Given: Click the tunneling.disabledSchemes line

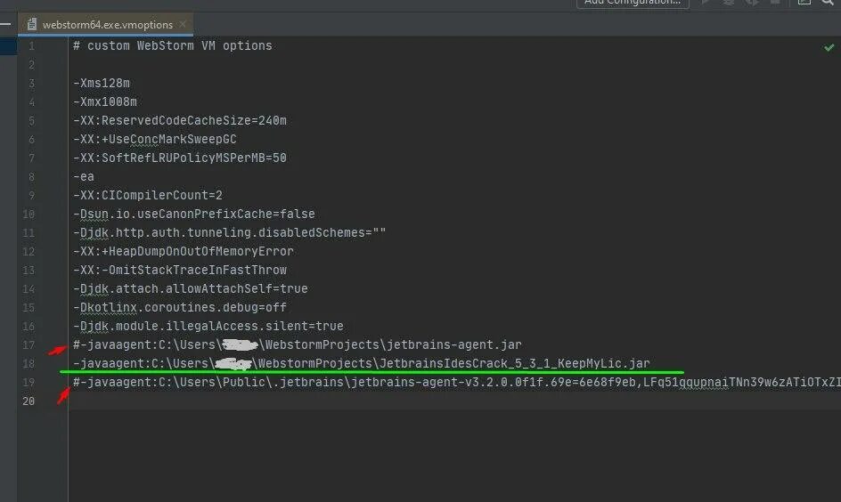Looking at the screenshot, I should click(x=230, y=233).
